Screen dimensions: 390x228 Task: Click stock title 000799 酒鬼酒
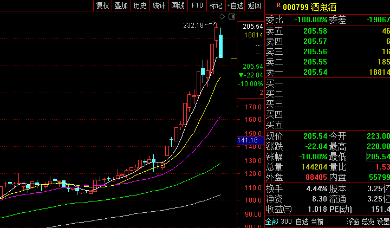point(310,7)
